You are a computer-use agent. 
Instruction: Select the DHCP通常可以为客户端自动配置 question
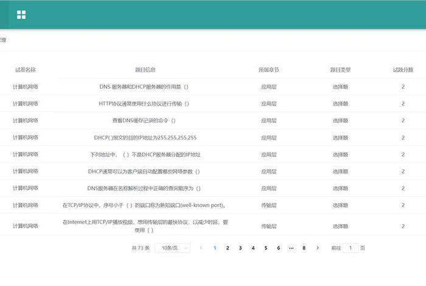(144, 172)
